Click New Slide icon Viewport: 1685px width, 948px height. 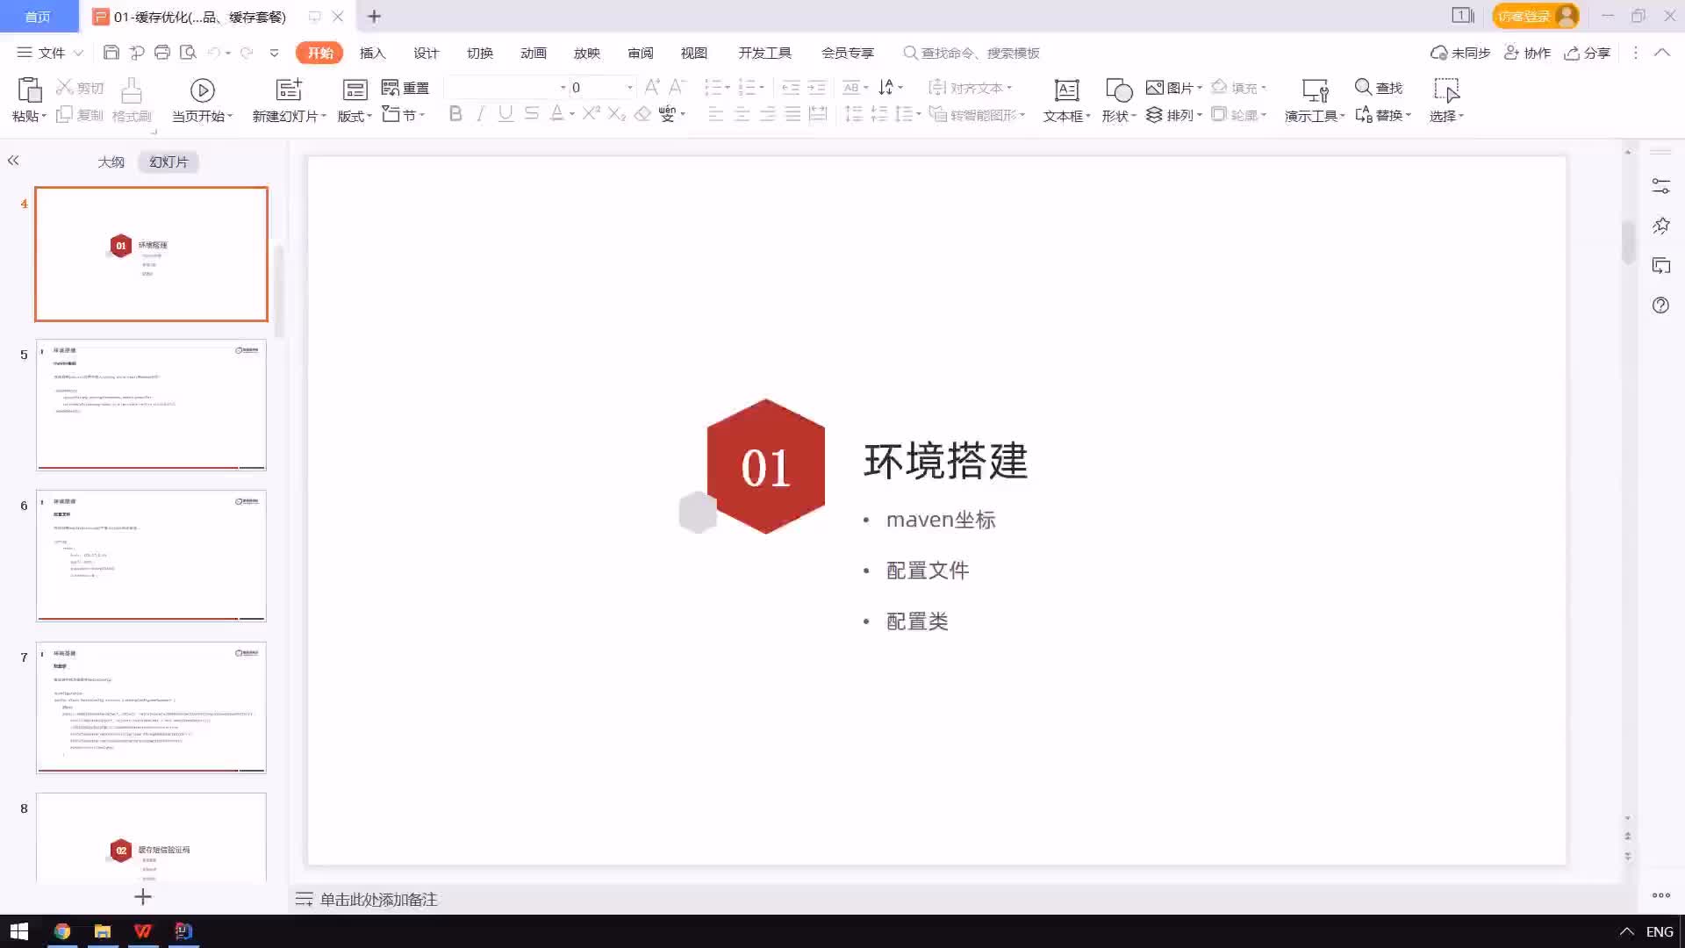289,90
